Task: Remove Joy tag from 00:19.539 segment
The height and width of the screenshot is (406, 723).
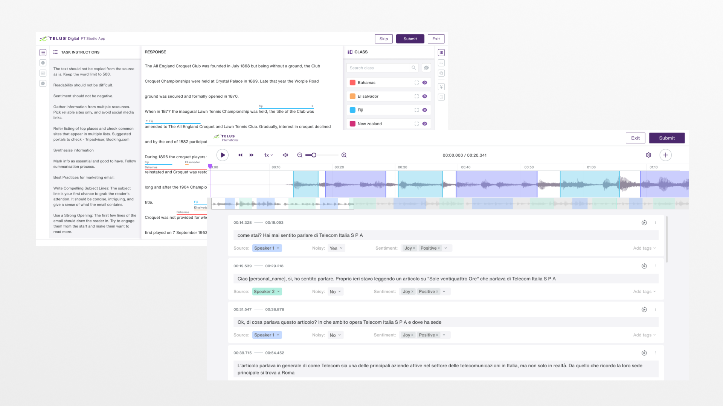Action: click(x=412, y=292)
